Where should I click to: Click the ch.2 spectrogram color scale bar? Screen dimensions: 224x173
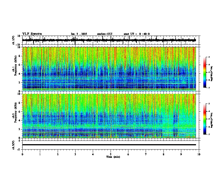[205, 119]
